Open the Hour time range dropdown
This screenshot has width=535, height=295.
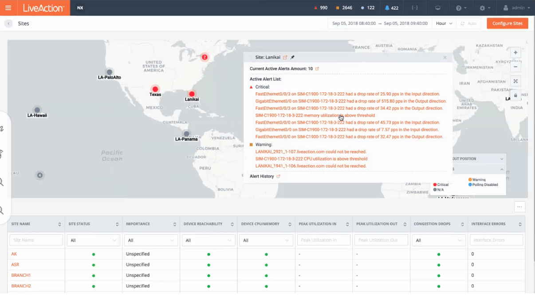click(444, 24)
